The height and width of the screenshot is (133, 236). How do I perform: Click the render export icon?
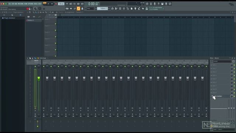coord(166,4)
